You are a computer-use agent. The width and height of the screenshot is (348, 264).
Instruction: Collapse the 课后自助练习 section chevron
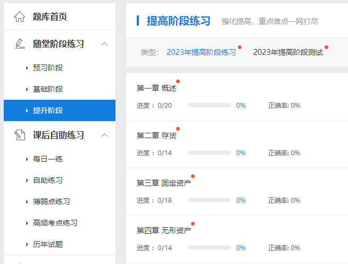[104, 135]
